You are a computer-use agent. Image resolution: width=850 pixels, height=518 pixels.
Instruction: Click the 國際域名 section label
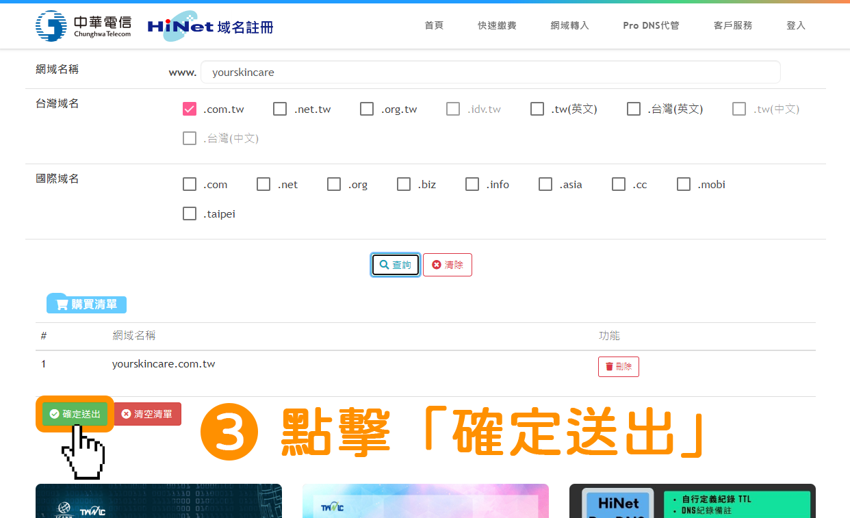pos(57,179)
